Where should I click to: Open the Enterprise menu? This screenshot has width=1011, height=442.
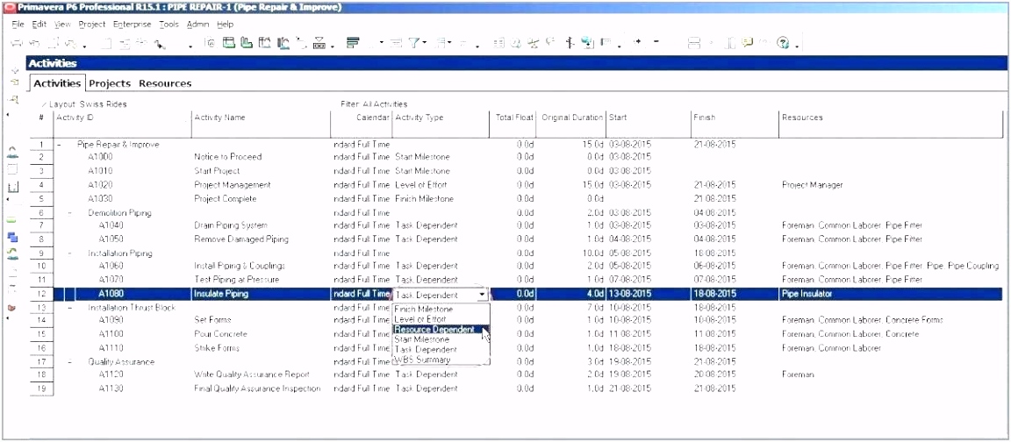coord(133,24)
